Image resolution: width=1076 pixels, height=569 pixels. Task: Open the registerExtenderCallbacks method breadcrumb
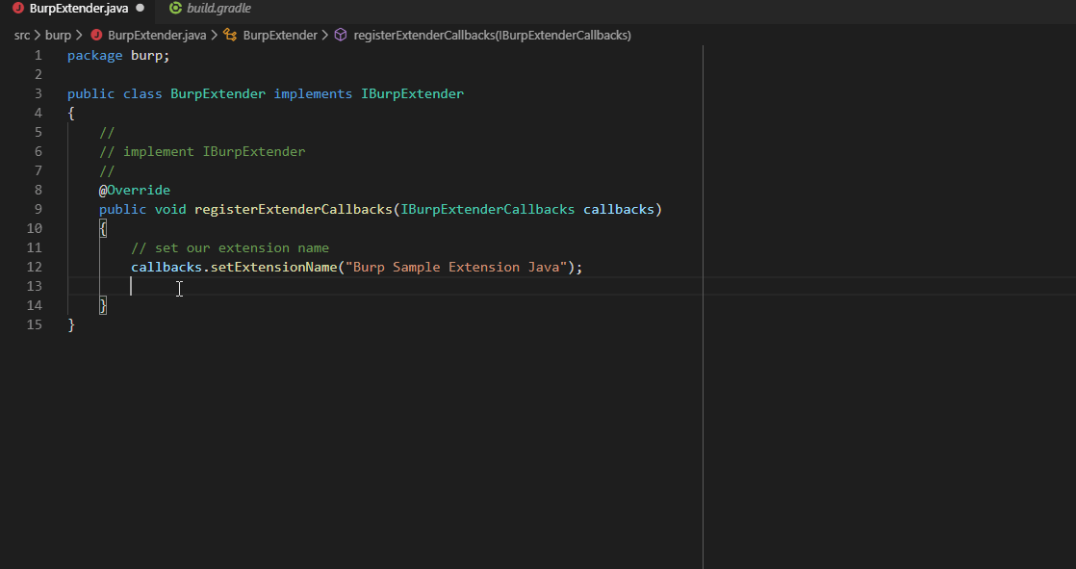(x=492, y=35)
